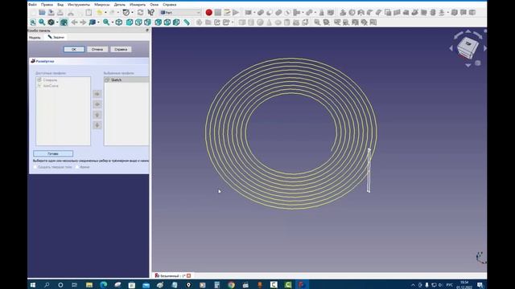
Task: Open the Правка menu
Action: pyautogui.click(x=47, y=5)
